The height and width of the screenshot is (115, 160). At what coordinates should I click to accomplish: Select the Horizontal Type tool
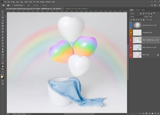point(2,57)
